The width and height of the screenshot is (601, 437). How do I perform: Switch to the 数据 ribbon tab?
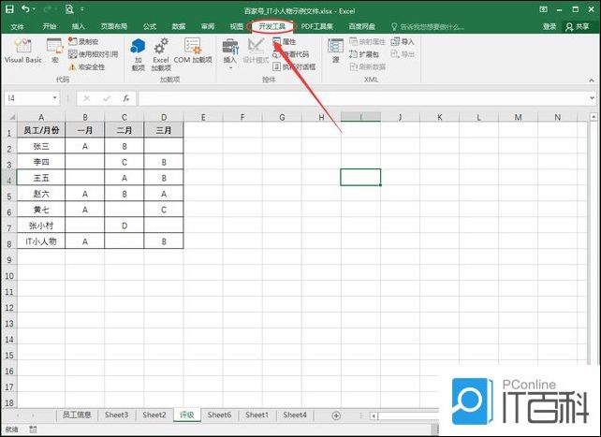(179, 26)
